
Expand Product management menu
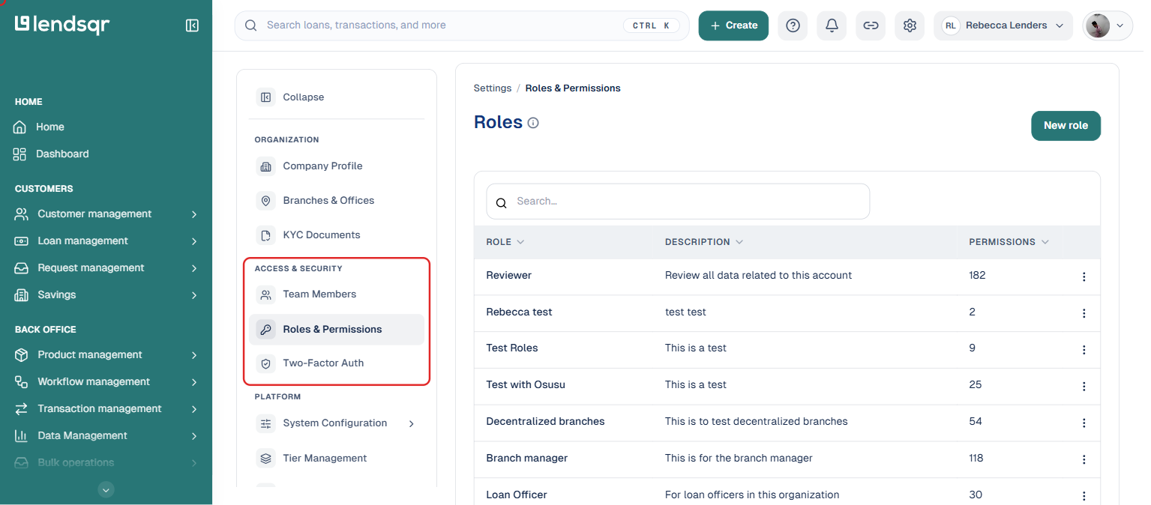[194, 355]
